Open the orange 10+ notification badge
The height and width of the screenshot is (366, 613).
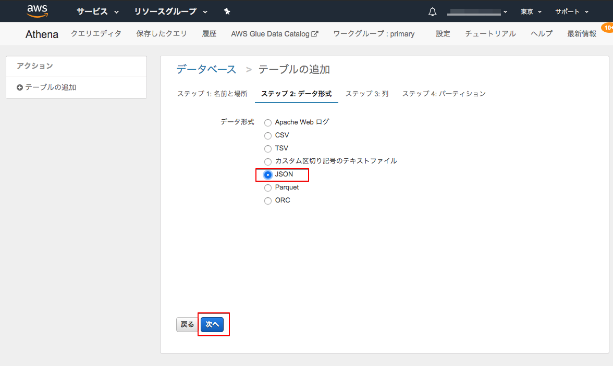pyautogui.click(x=608, y=28)
